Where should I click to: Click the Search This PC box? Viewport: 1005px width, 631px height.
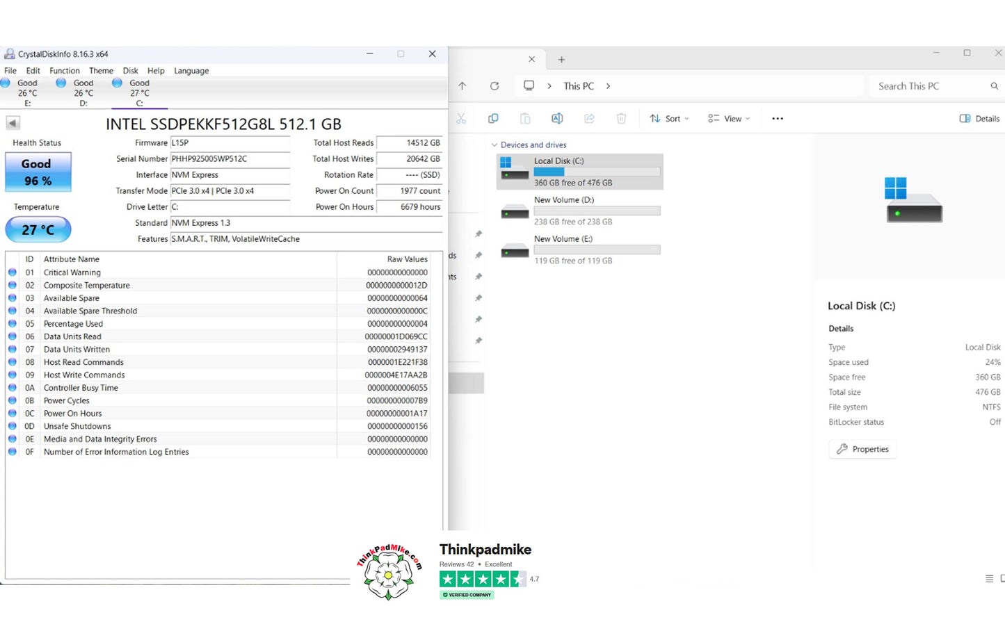tap(936, 86)
